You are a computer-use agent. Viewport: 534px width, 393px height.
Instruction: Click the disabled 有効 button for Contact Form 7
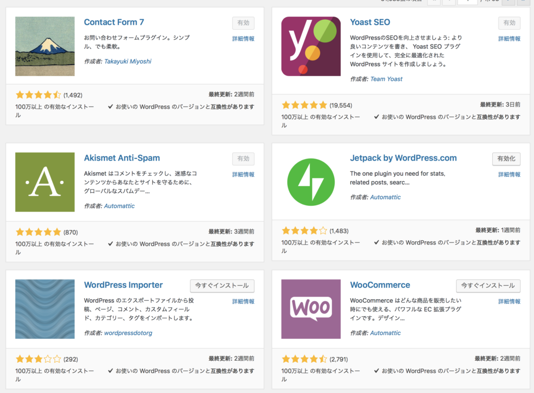243,23
